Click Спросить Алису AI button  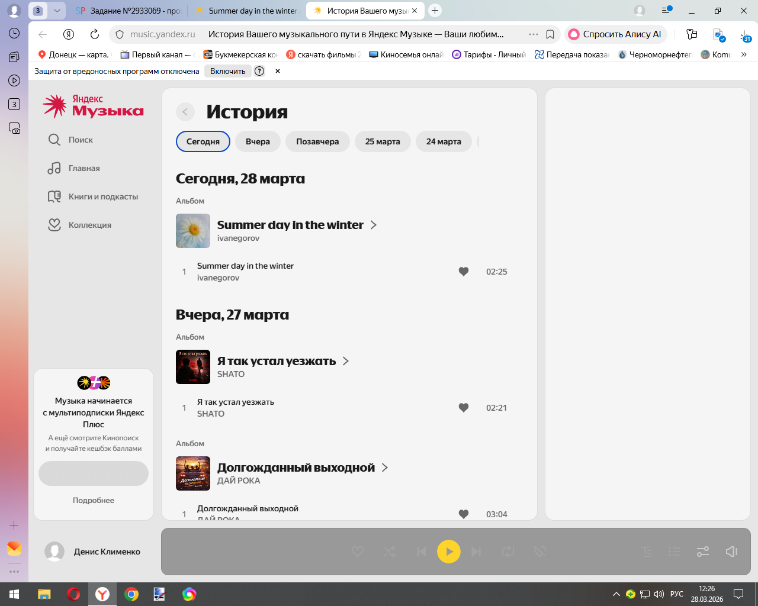click(x=616, y=34)
